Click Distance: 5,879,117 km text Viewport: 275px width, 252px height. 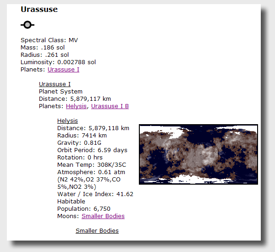(x=75, y=99)
